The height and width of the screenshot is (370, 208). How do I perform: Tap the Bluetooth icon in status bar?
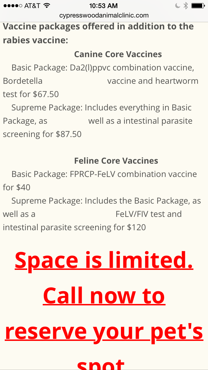[x=186, y=6]
